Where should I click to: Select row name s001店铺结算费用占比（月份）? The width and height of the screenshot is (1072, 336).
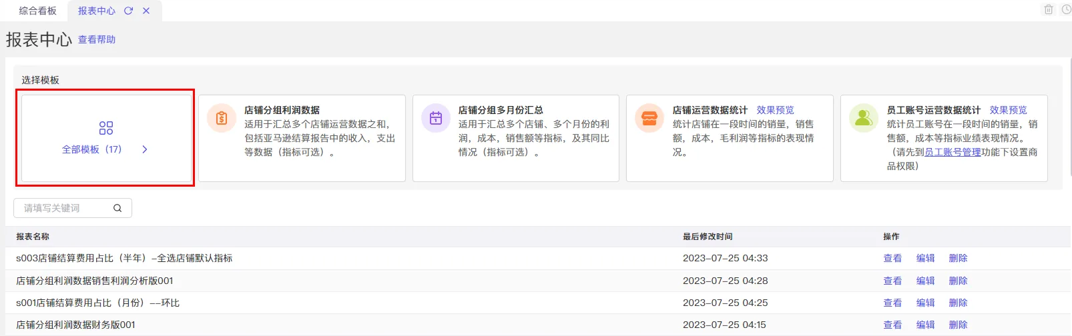click(x=98, y=303)
